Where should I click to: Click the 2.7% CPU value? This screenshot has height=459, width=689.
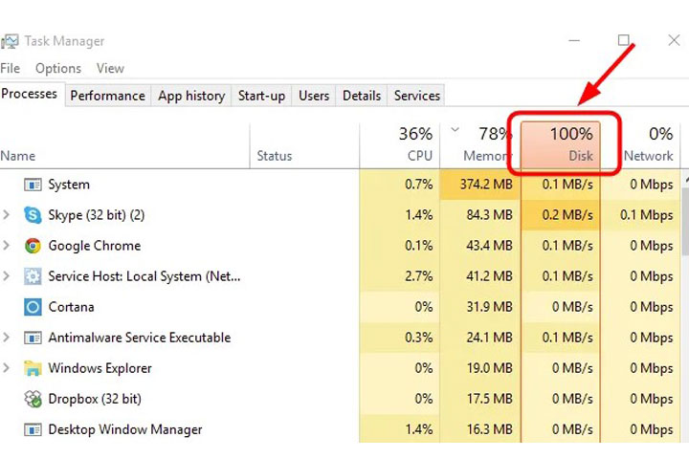[x=419, y=276]
